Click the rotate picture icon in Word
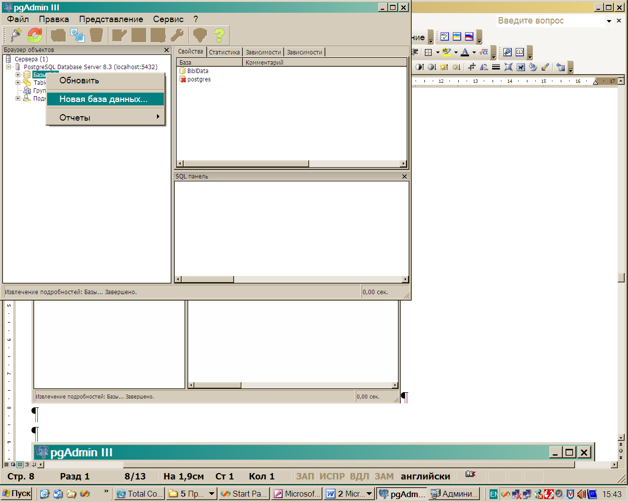The width and height of the screenshot is (628, 502). coord(484,67)
